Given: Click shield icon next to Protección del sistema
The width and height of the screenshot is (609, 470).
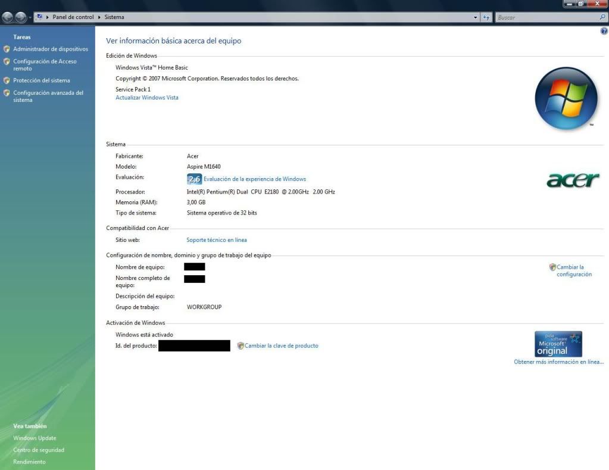Looking at the screenshot, I should (x=7, y=80).
